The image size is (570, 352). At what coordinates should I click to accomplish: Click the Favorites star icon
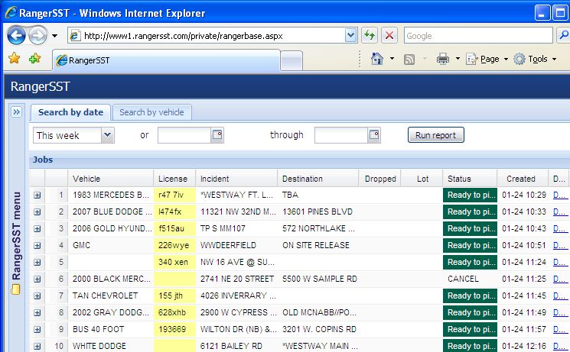tap(14, 59)
